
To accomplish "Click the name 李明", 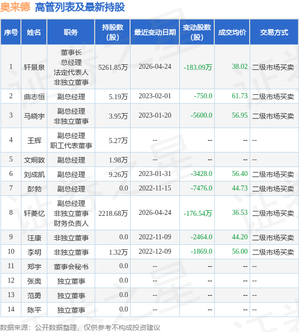I will coord(34,252).
